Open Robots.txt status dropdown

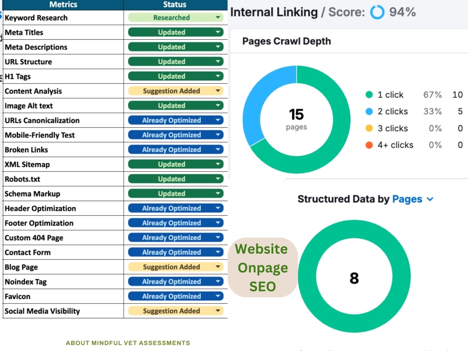pyautogui.click(x=176, y=179)
